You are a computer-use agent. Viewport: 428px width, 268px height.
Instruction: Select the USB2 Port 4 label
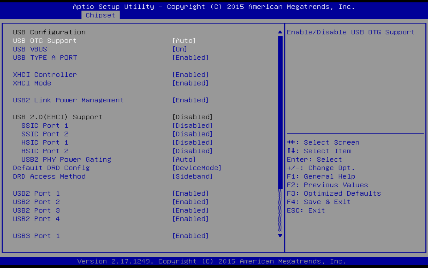pos(36,219)
